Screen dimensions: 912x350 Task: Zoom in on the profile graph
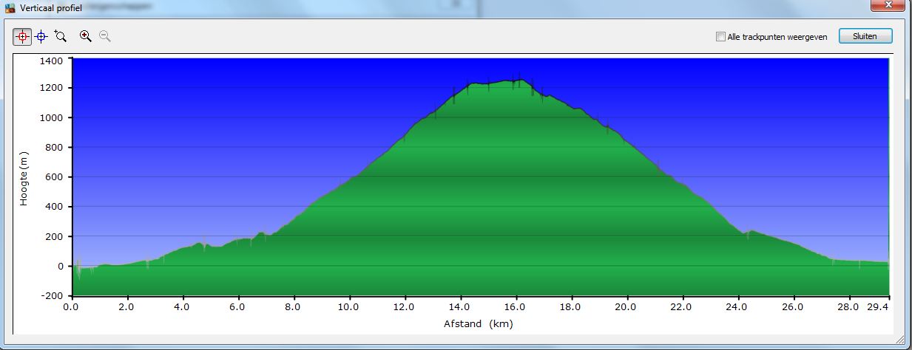(x=86, y=35)
